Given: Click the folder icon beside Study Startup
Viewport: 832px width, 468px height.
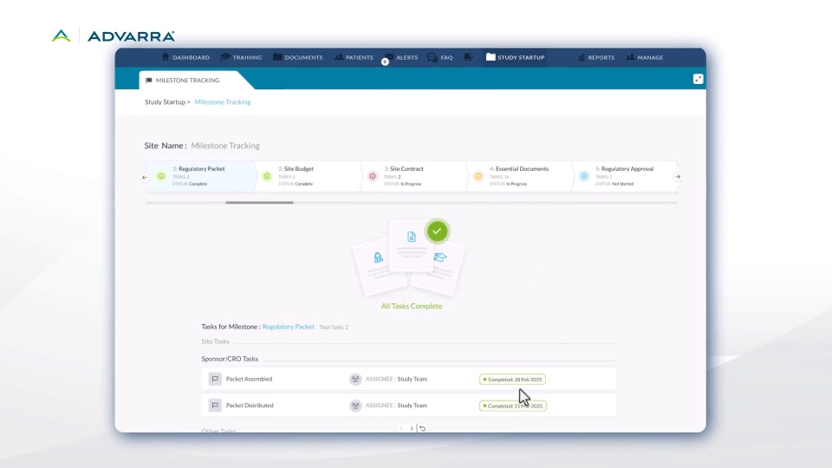Looking at the screenshot, I should (x=491, y=57).
